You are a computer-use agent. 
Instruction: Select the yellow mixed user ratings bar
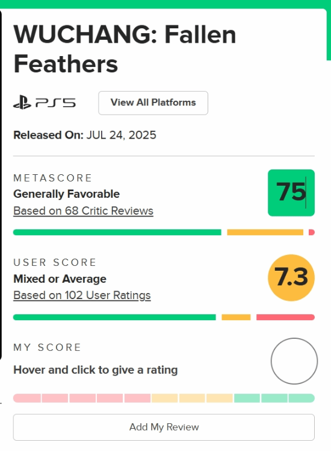pos(236,317)
